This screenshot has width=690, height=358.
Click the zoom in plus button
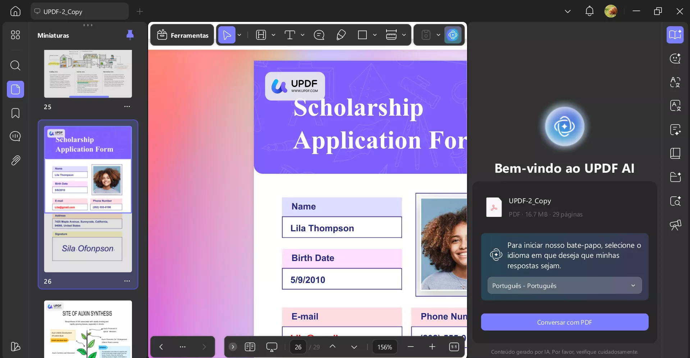pos(432,347)
